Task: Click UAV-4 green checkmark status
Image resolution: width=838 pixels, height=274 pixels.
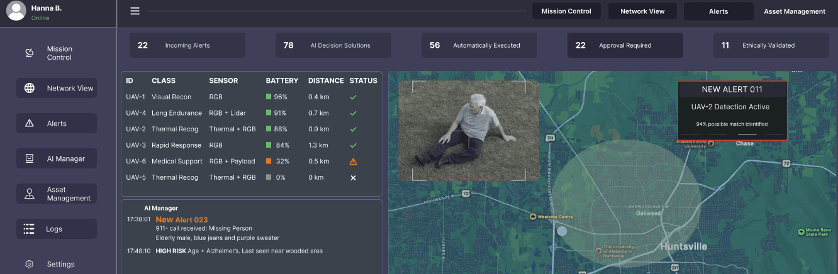Action: pos(353,113)
